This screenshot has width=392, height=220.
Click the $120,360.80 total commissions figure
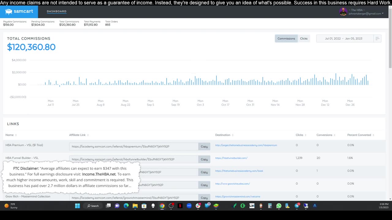pos(31,47)
